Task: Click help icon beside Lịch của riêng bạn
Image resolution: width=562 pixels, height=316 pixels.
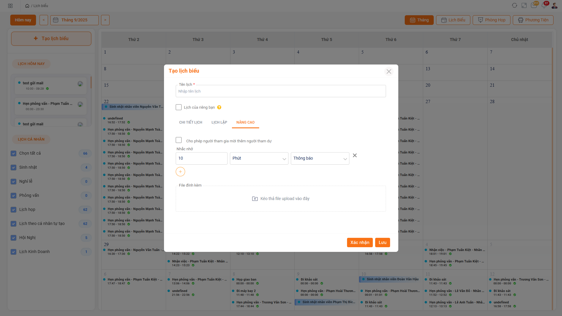Action: point(219,107)
